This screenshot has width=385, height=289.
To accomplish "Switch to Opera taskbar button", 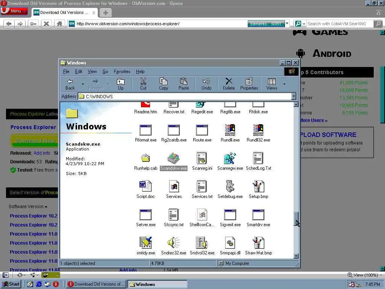I will 96,284.
